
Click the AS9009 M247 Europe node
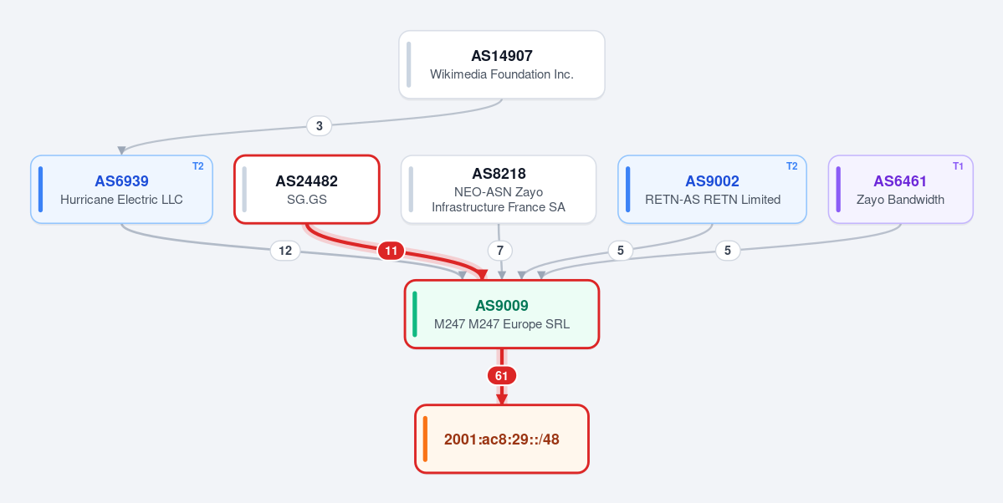point(502,314)
